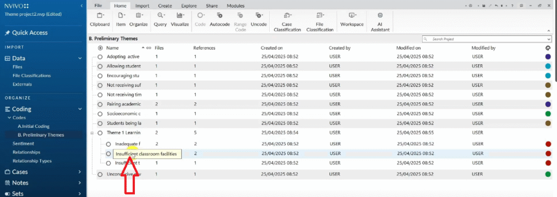
Task: Collapse the Codes subfolder chevron
Action: pyautogui.click(x=9, y=118)
